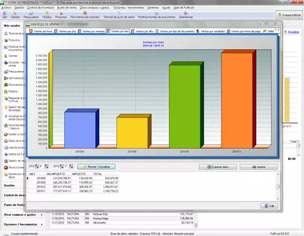
Task: Open Presupuestos from the top toolbar
Action: (31, 15)
